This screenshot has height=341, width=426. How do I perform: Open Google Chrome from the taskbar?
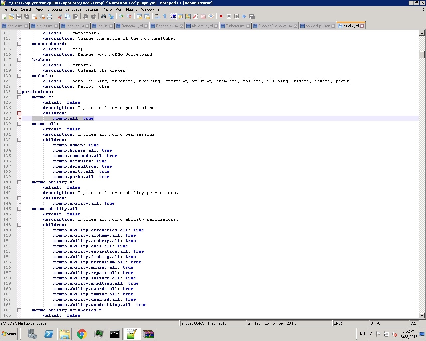click(x=82, y=334)
